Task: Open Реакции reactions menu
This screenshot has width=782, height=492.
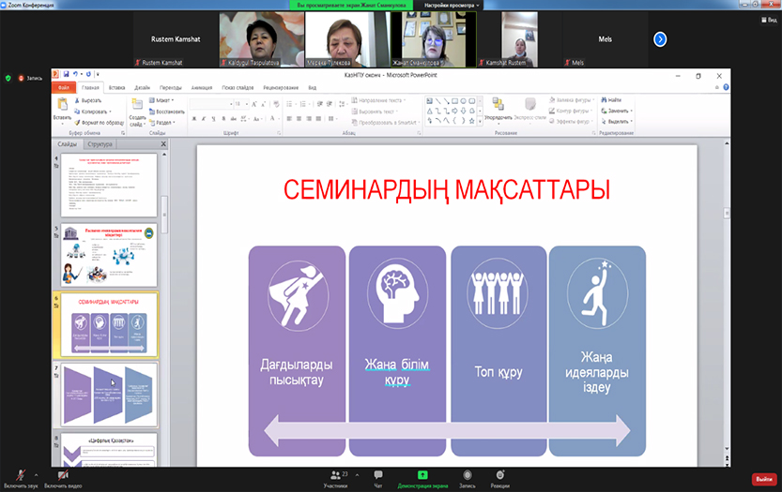Action: click(499, 475)
